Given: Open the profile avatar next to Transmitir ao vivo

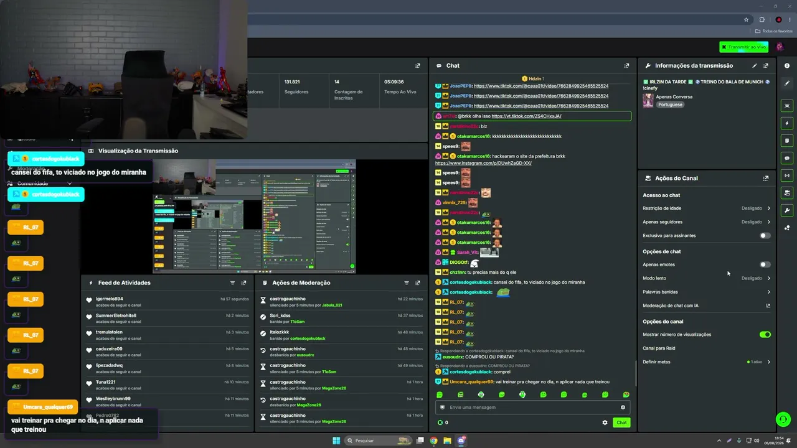Looking at the screenshot, I should 780,47.
